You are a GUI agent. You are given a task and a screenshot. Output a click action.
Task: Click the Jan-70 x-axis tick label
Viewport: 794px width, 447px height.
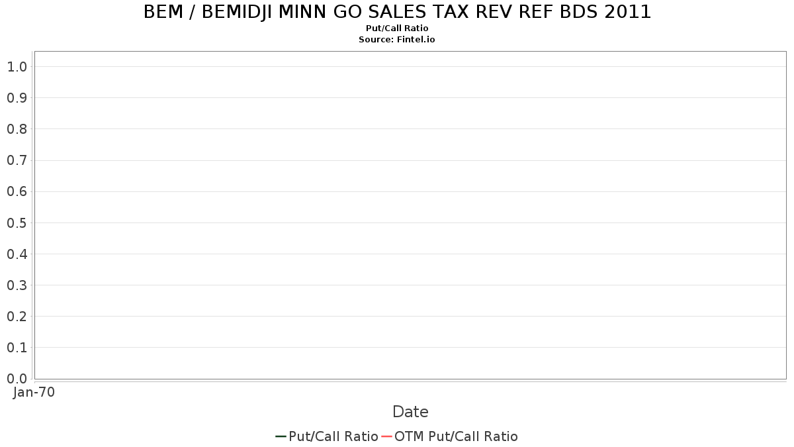tap(34, 392)
